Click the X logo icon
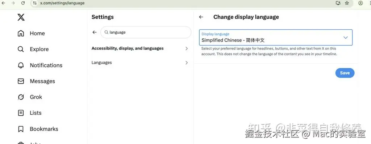Image resolution: width=371 pixels, height=144 pixels. 21,17
